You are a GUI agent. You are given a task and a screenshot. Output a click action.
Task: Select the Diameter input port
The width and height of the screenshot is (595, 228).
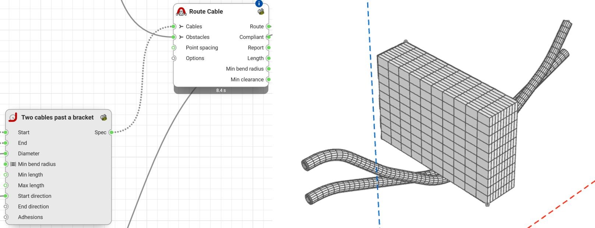point(6,154)
